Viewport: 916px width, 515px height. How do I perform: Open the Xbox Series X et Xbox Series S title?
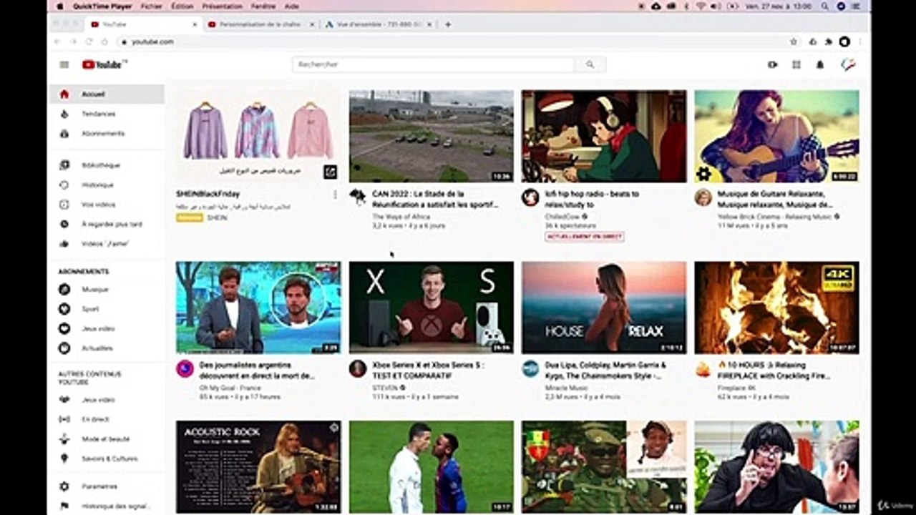pyautogui.click(x=428, y=370)
